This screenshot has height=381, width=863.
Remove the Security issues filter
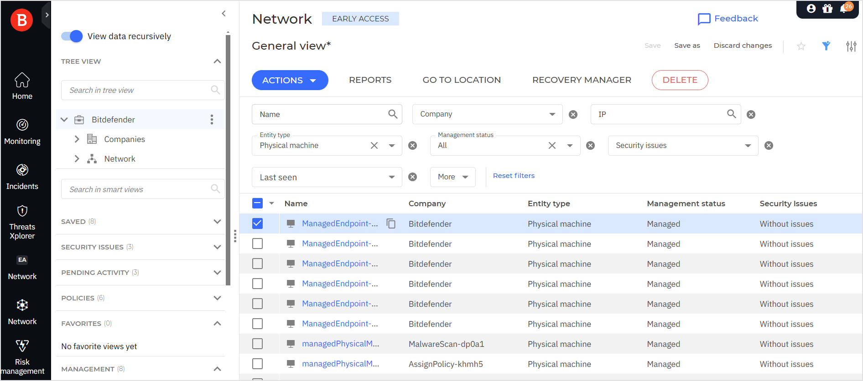pyautogui.click(x=769, y=145)
